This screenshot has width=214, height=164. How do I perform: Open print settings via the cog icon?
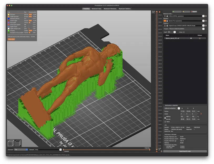206,16
